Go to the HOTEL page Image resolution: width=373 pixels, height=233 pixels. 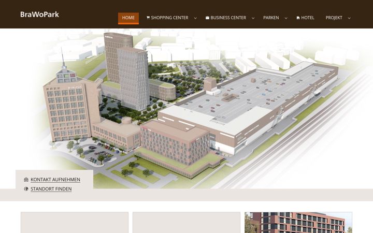coord(308,18)
